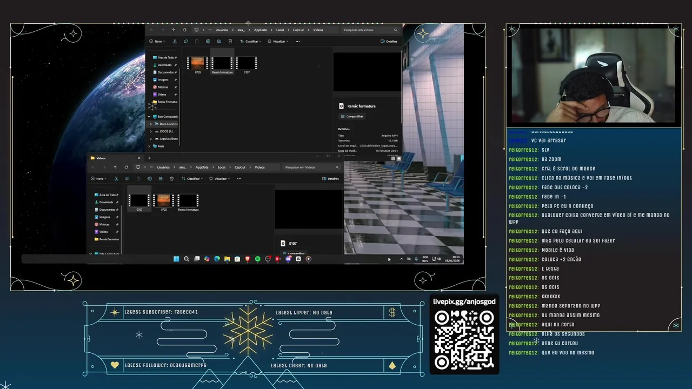The width and height of the screenshot is (692, 389).
Task: Click taskbar clock showing 08/01/2026
Action: coord(452,259)
